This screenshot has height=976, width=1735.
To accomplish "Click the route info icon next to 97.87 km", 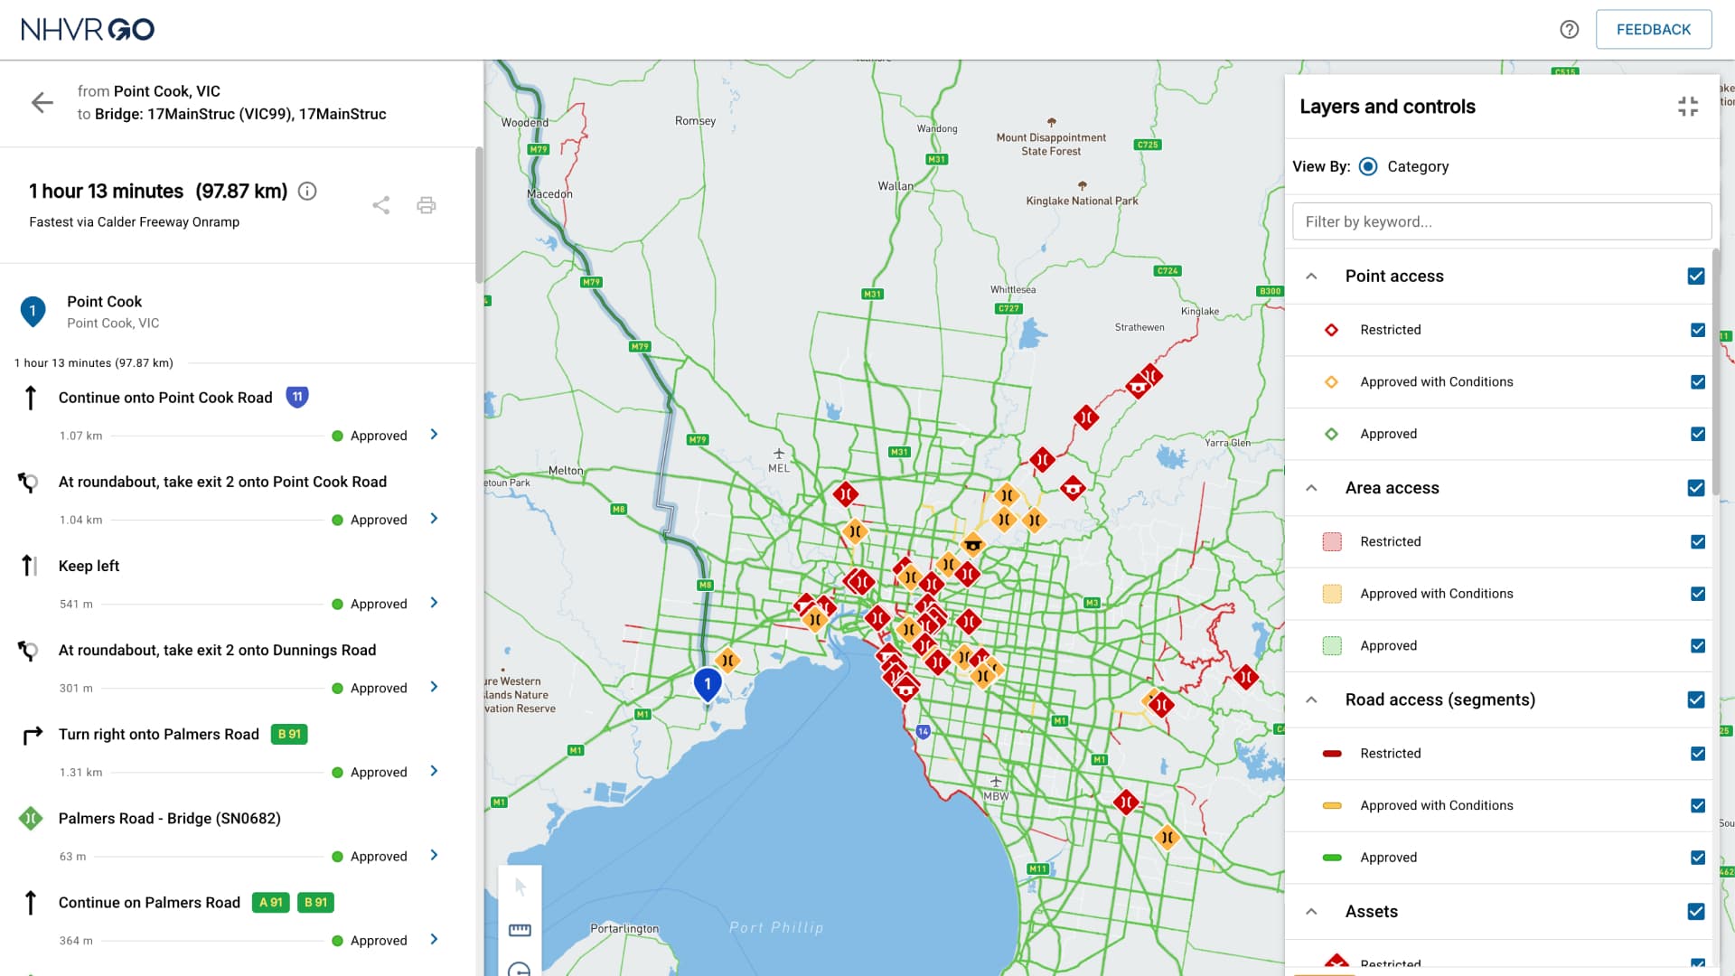I will pyautogui.click(x=307, y=191).
